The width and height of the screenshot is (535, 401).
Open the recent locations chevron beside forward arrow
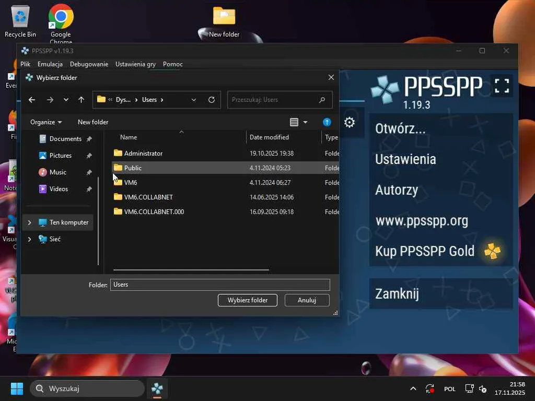[66, 100]
